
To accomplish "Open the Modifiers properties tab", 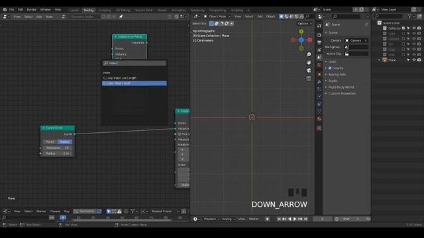I will point(319,82).
